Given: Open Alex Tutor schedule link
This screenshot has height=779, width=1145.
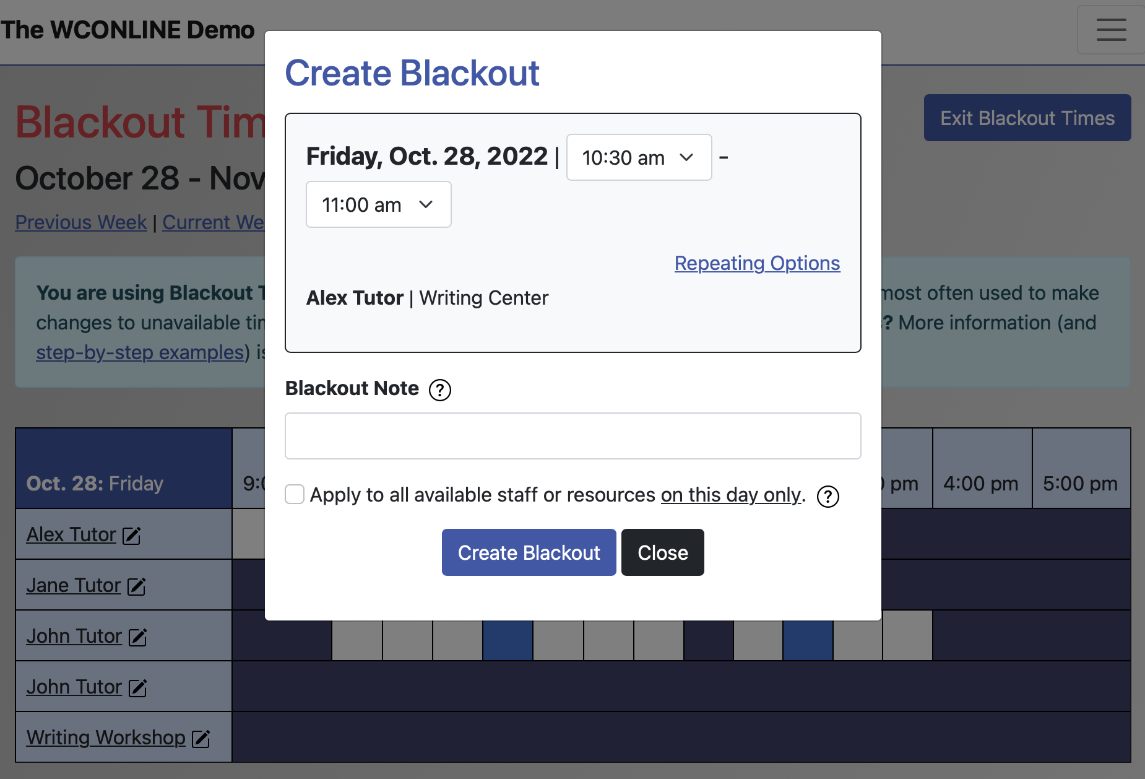Looking at the screenshot, I should point(71,534).
